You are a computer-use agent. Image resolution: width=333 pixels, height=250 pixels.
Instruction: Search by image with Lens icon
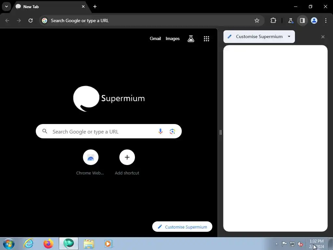pos(172,132)
